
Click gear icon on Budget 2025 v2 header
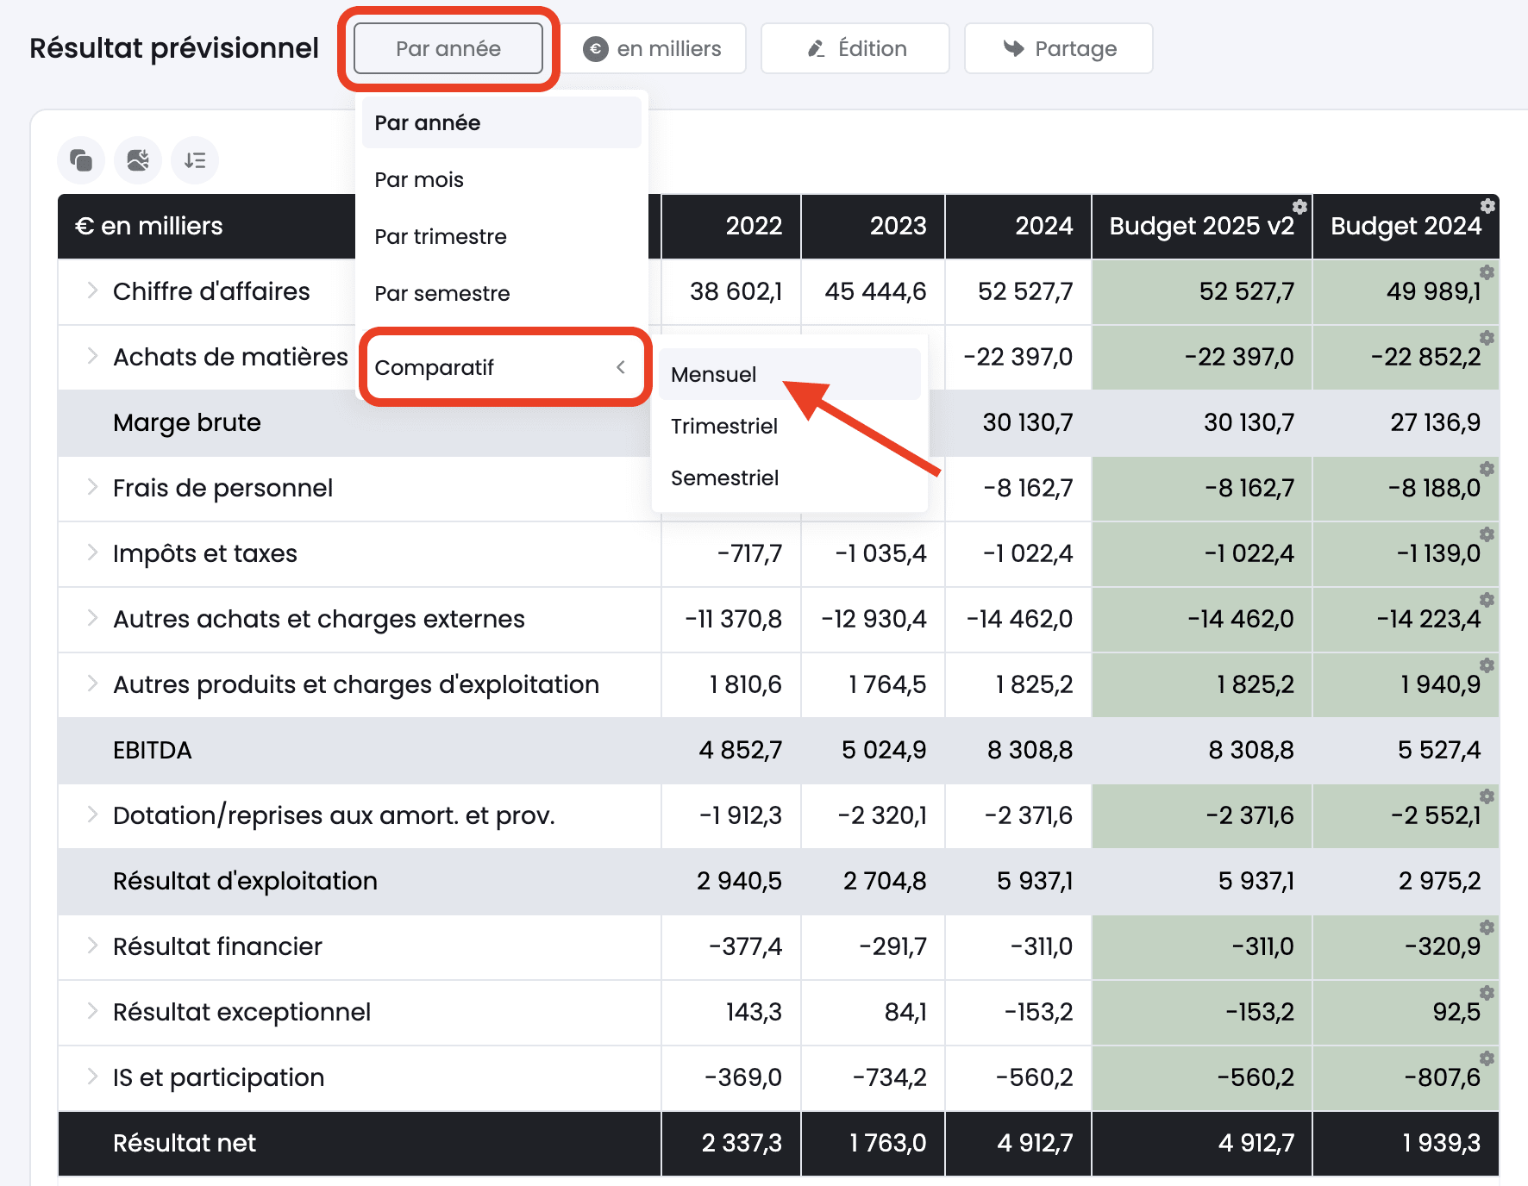pos(1299,207)
